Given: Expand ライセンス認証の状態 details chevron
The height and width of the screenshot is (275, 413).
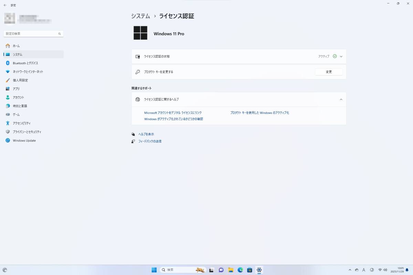Looking at the screenshot, I should 341,56.
